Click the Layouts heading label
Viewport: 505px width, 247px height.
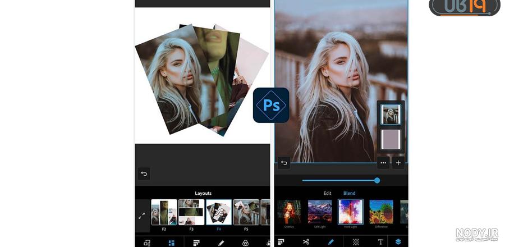[x=203, y=193]
